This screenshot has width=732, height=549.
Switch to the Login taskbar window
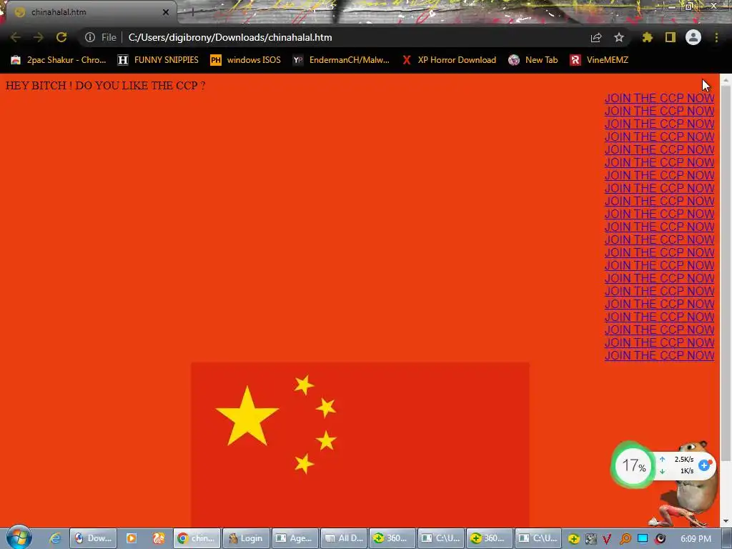(246, 538)
